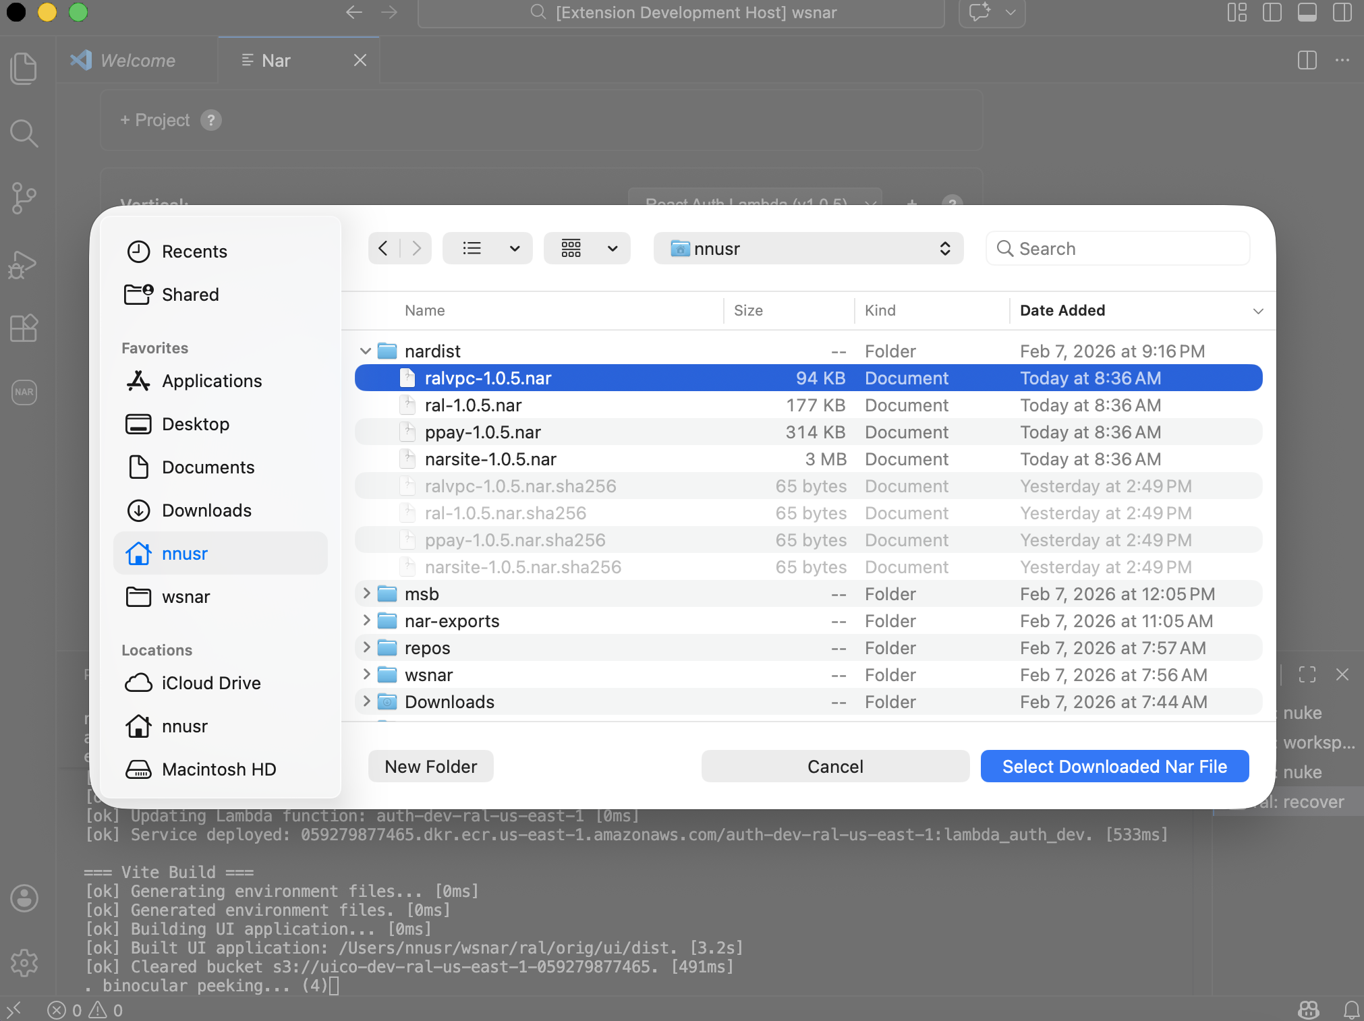Open the NAR extension sidebar icon
The width and height of the screenshot is (1364, 1021).
pyautogui.click(x=24, y=392)
